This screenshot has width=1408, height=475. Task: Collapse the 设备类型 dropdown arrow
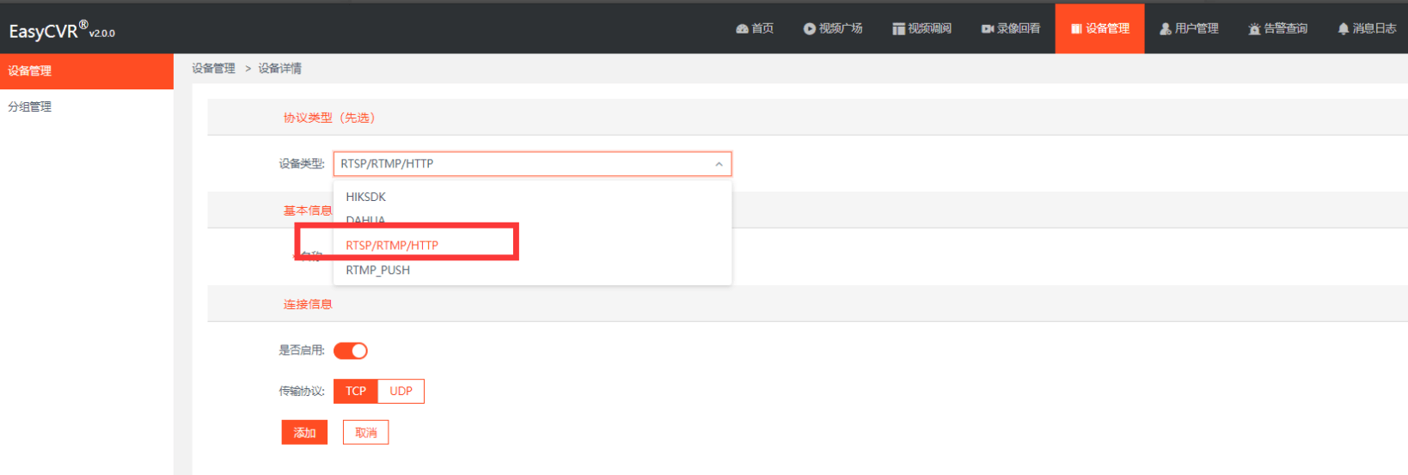coord(719,164)
